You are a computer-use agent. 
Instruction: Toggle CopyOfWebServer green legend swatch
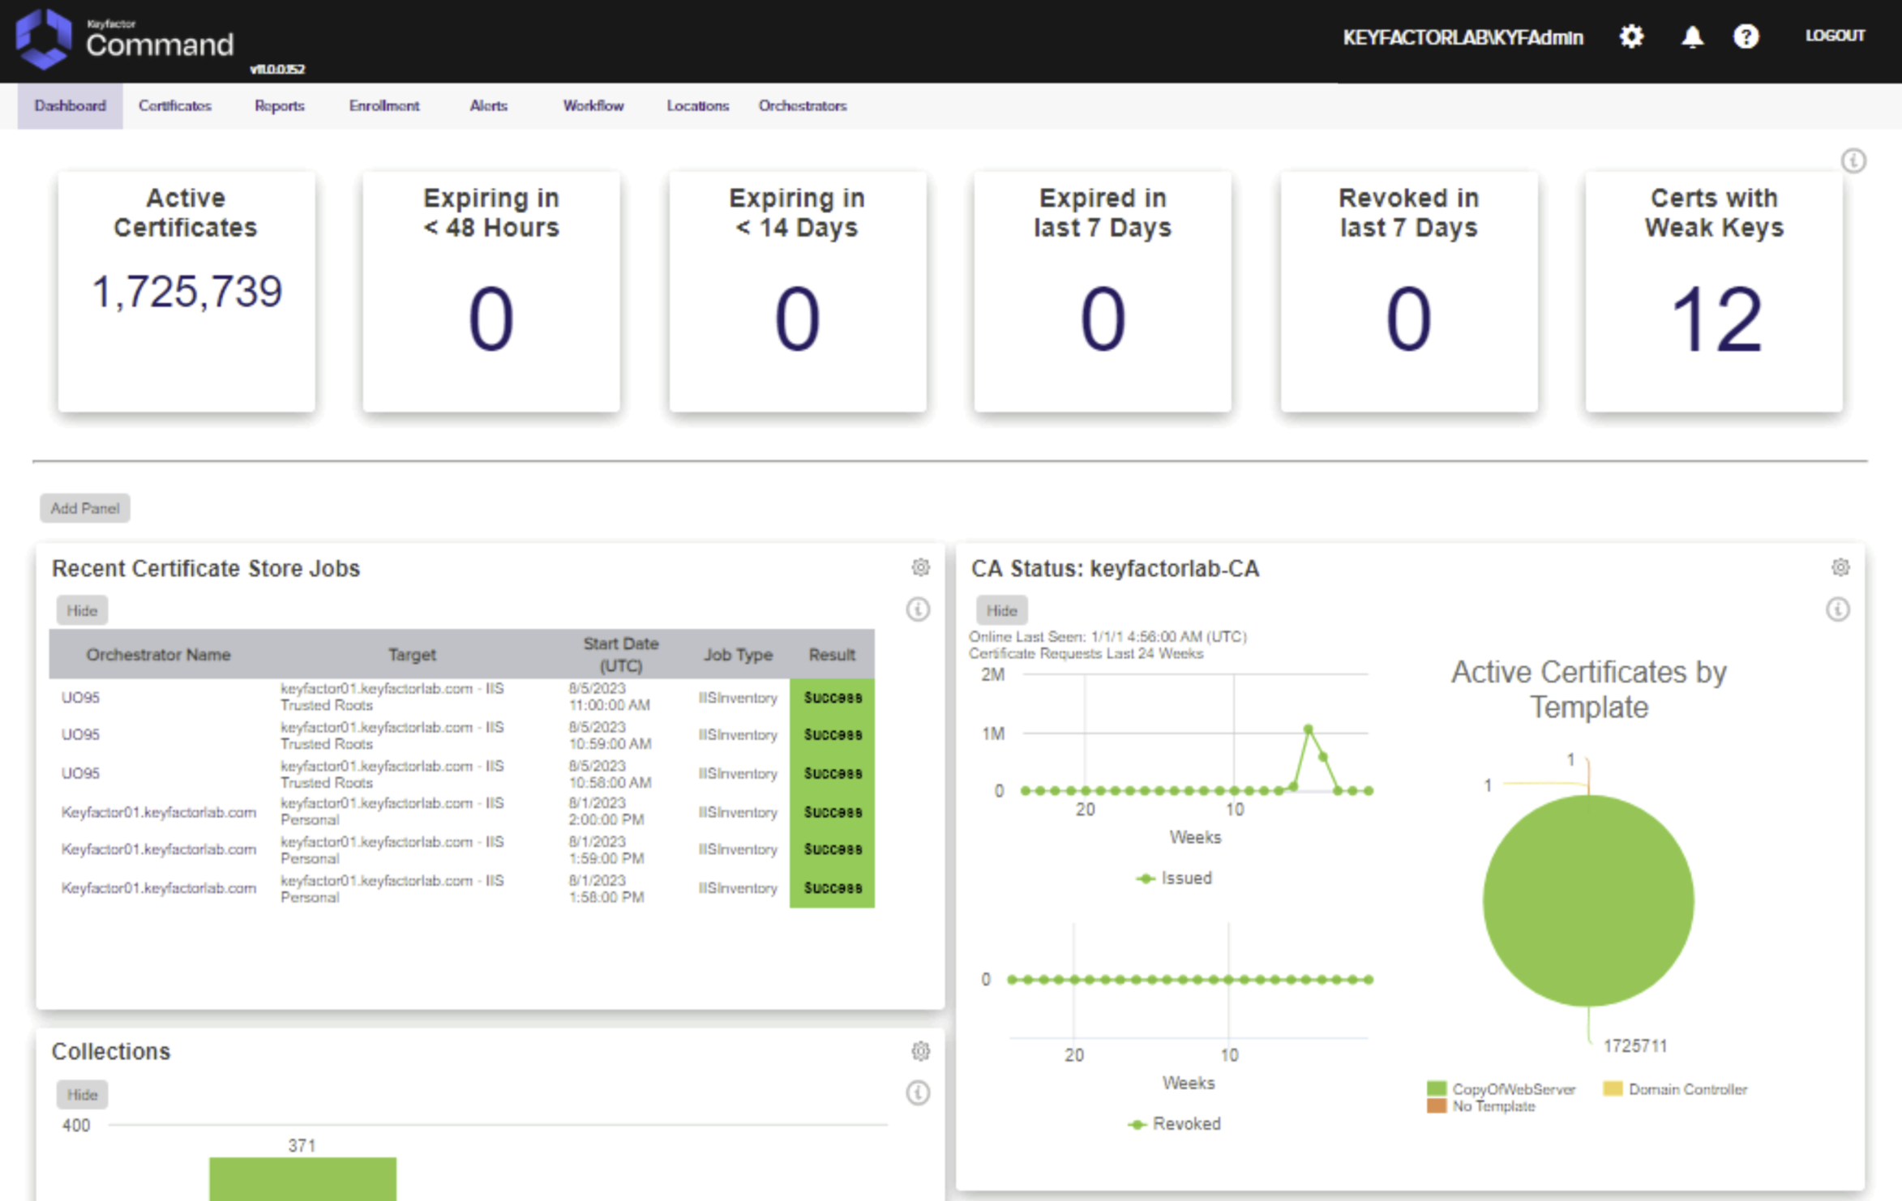(x=1437, y=1088)
